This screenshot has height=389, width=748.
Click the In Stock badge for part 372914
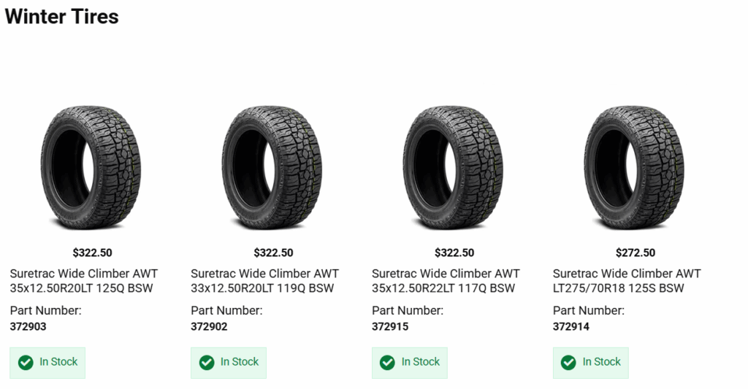[x=592, y=363]
